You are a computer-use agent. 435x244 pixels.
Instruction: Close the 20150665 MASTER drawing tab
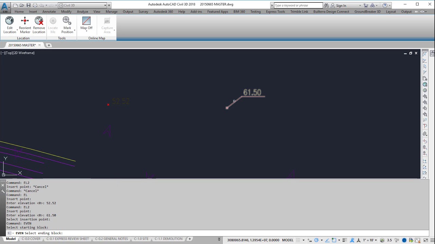pos(39,45)
